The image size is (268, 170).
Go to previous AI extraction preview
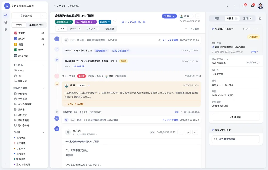click(253, 29)
